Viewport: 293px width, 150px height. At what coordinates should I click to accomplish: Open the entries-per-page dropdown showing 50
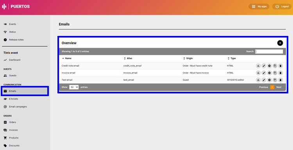[74, 87]
